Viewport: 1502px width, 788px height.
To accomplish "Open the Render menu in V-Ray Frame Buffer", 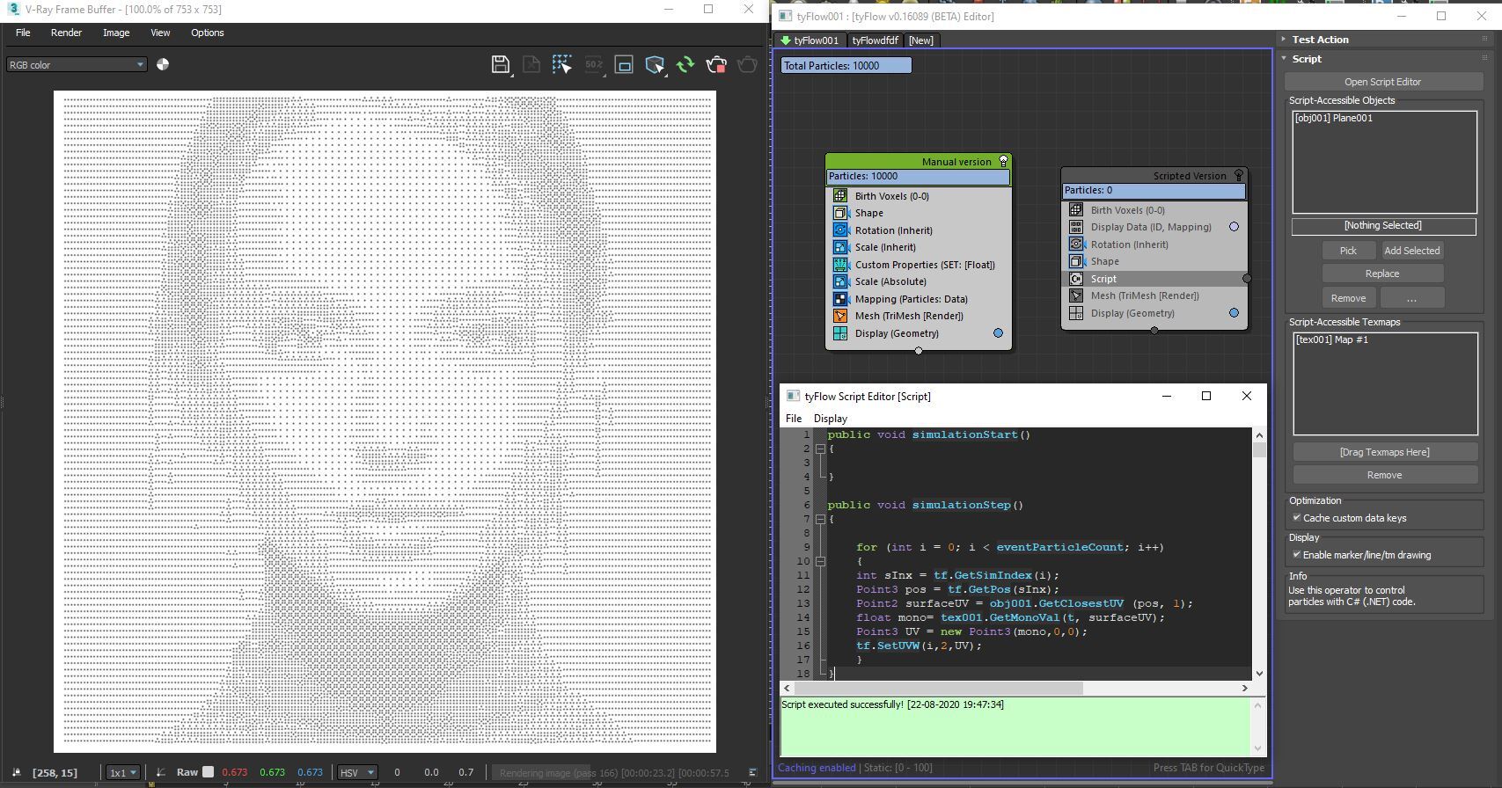I will 66,33.
